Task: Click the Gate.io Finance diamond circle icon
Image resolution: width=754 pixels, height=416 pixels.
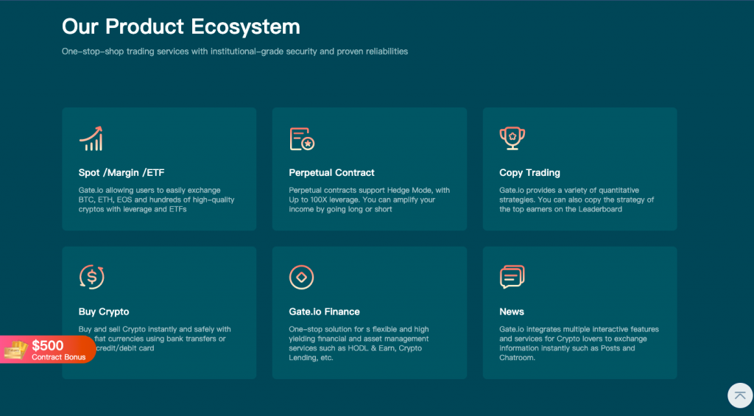Action: 301,277
